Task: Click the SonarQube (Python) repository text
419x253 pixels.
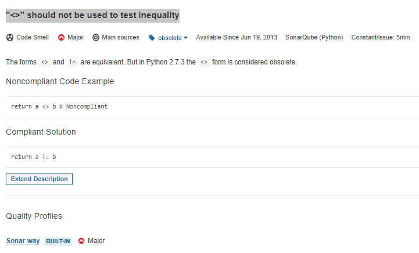Action: coord(314,37)
